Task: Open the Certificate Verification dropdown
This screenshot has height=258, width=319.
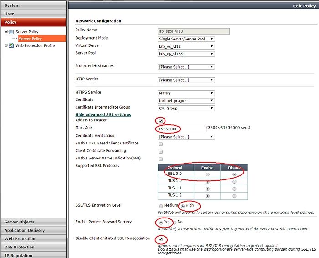Action: (x=186, y=137)
